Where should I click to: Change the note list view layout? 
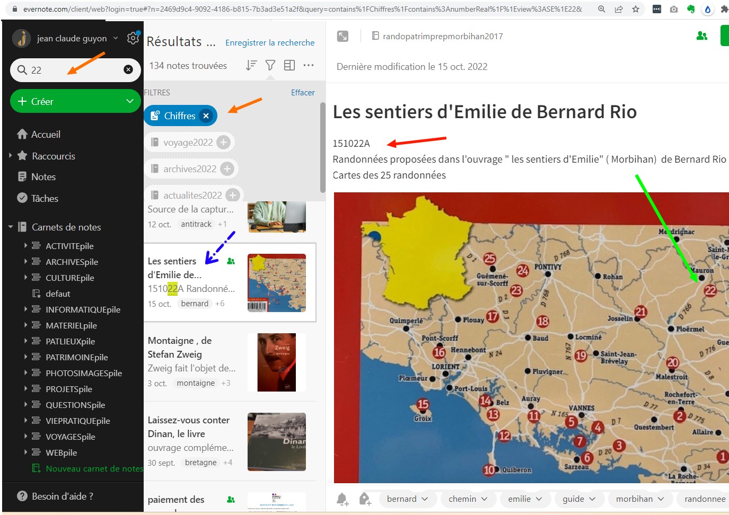[289, 65]
